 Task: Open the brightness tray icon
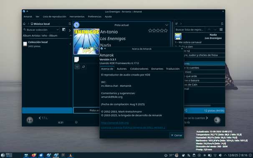coord(205,155)
